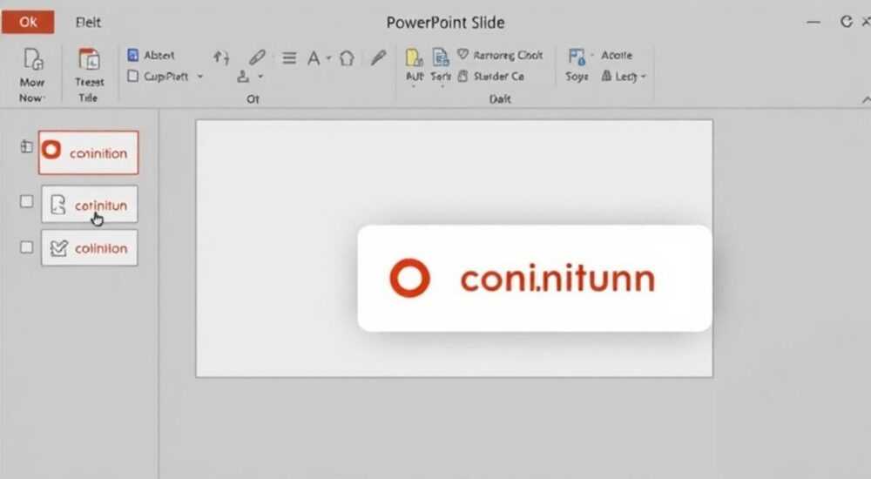
Task: Open the letter A font dropdown arrow
Action: point(328,57)
